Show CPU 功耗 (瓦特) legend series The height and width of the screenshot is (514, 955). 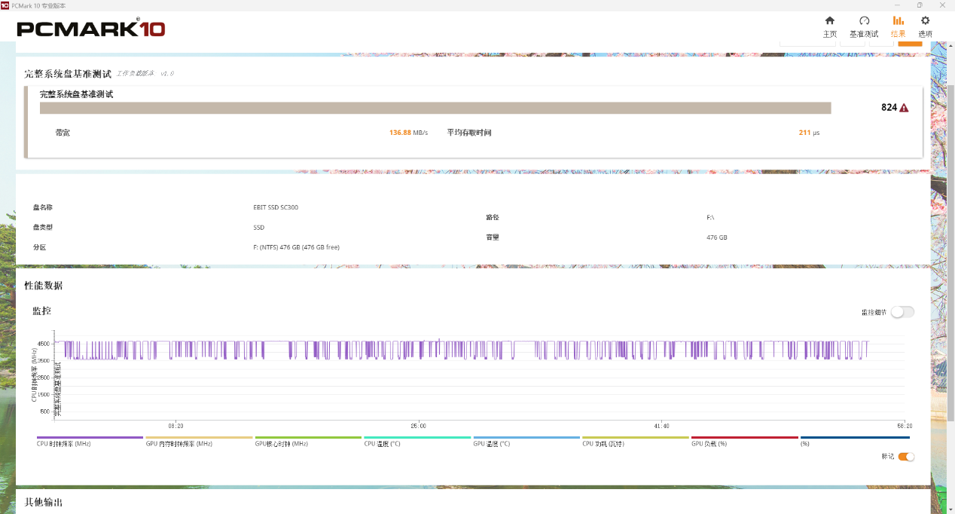(x=603, y=444)
